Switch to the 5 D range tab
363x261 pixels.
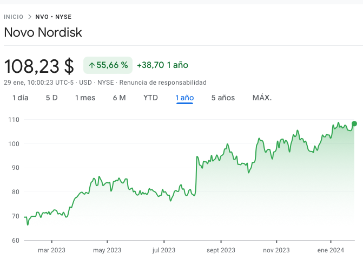pyautogui.click(x=52, y=98)
